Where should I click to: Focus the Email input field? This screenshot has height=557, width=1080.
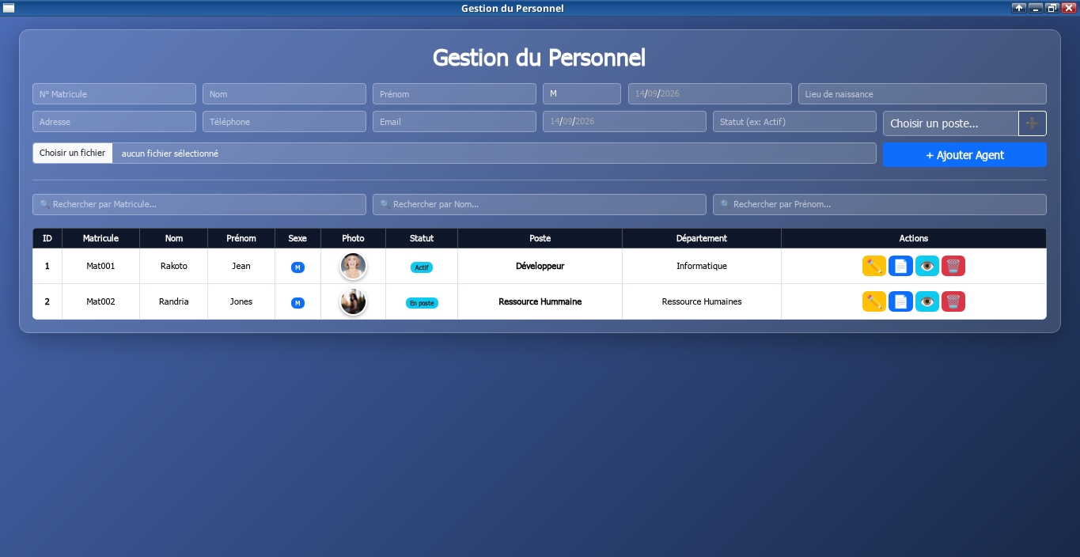[x=454, y=121]
